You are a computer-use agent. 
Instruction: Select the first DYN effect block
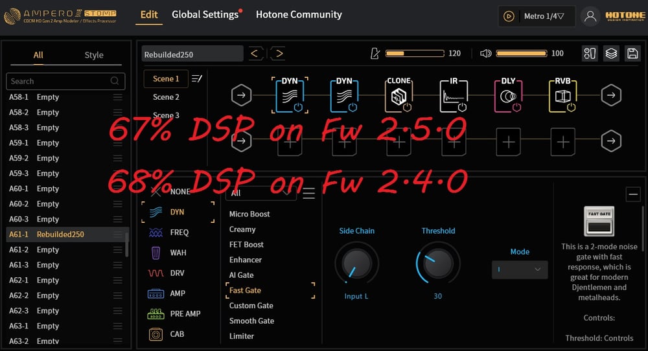[x=290, y=95]
